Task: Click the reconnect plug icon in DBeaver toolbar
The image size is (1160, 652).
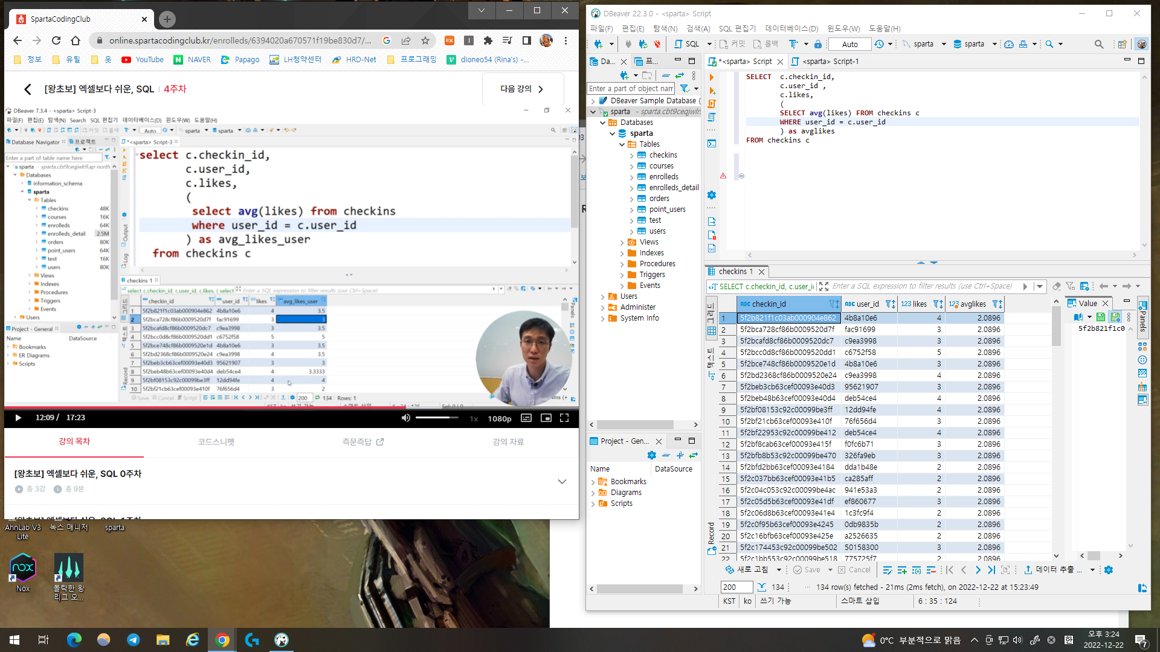Action: coord(643,44)
